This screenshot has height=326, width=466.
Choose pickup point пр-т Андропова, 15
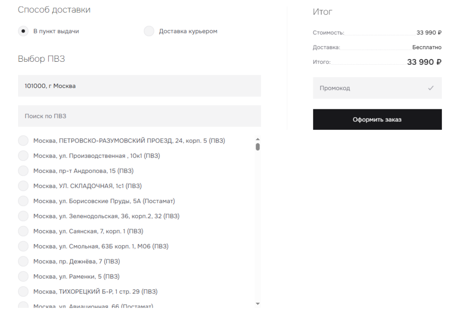point(23,171)
